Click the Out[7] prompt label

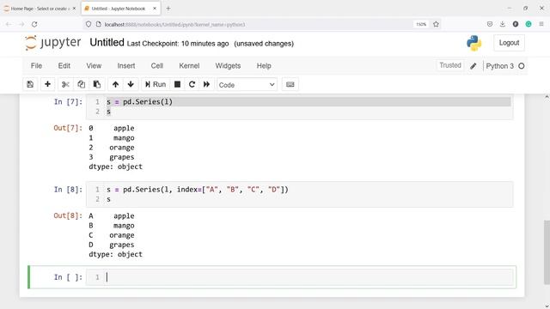(68, 128)
